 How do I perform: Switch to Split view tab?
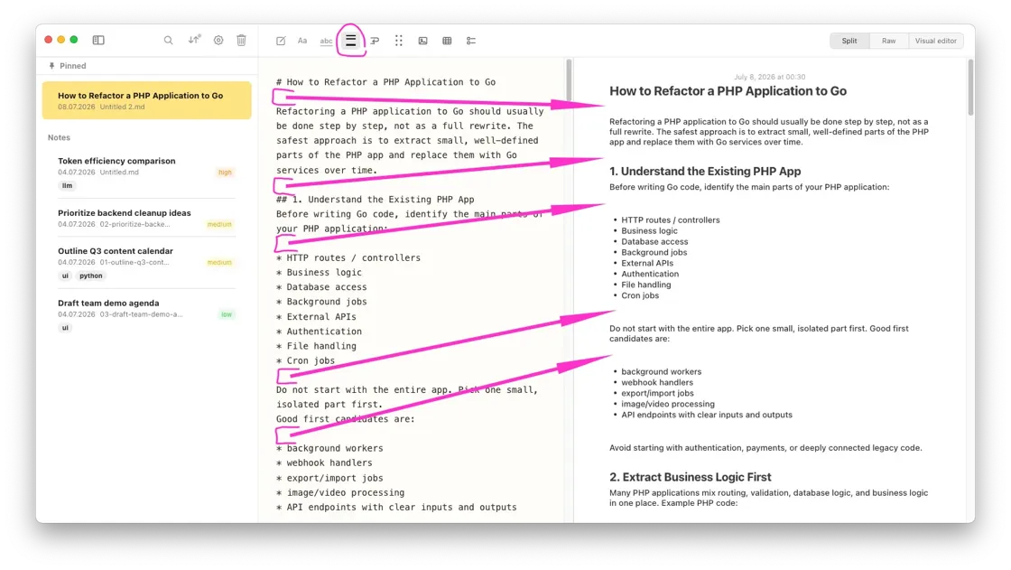coord(849,41)
